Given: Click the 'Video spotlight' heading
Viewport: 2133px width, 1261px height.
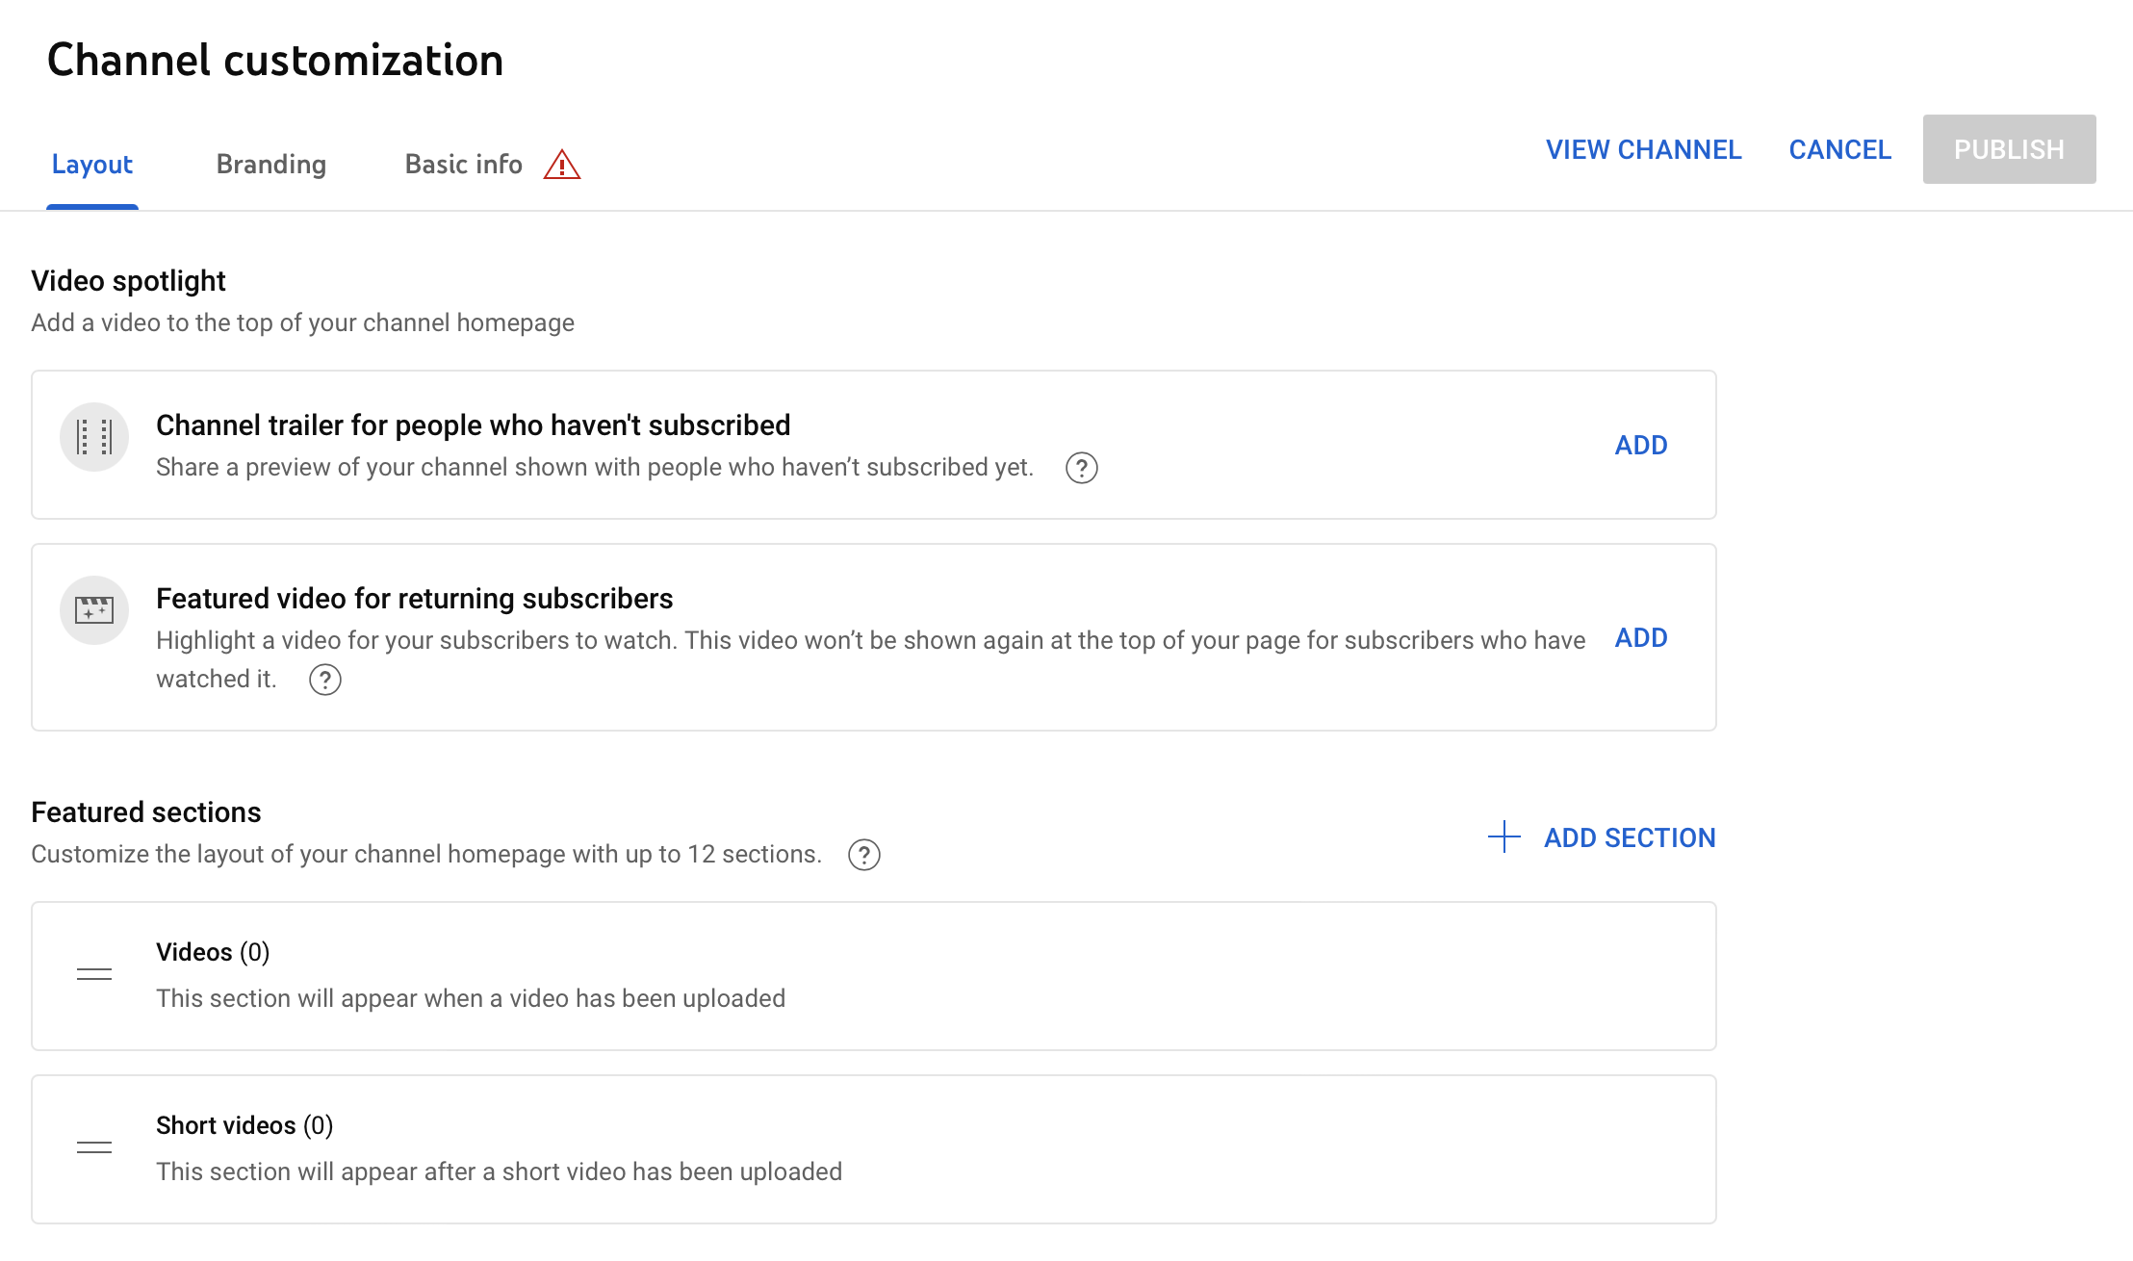Looking at the screenshot, I should [128, 280].
